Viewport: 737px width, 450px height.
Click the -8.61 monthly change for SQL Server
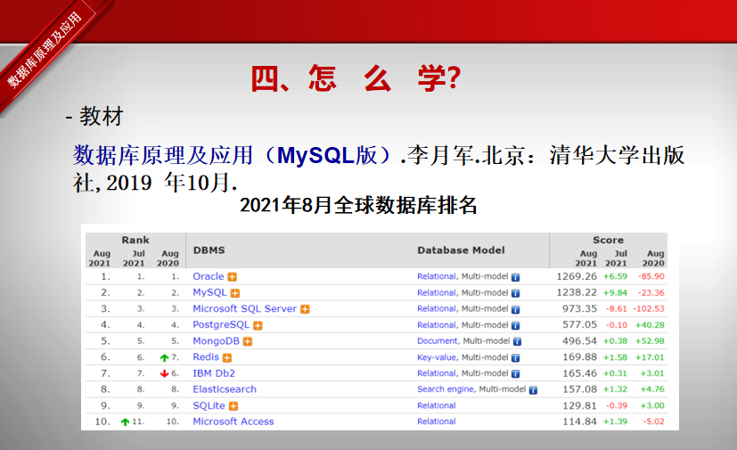(616, 309)
